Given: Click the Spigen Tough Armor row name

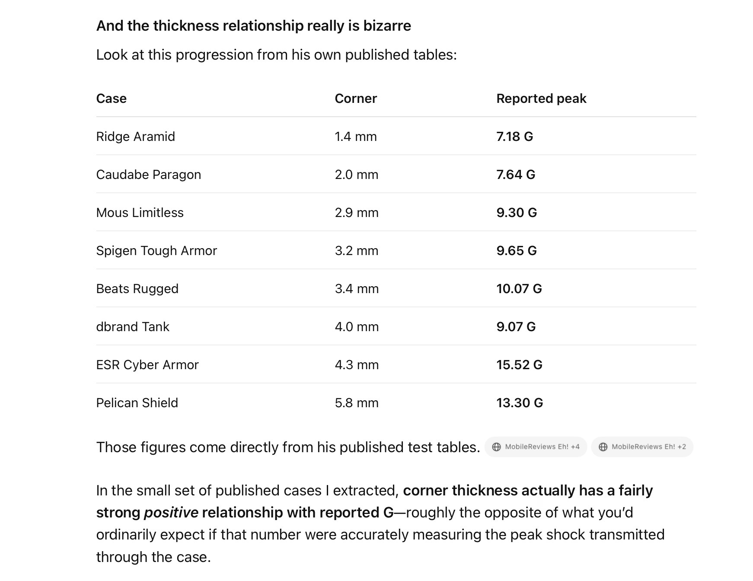Looking at the screenshot, I should [x=156, y=251].
